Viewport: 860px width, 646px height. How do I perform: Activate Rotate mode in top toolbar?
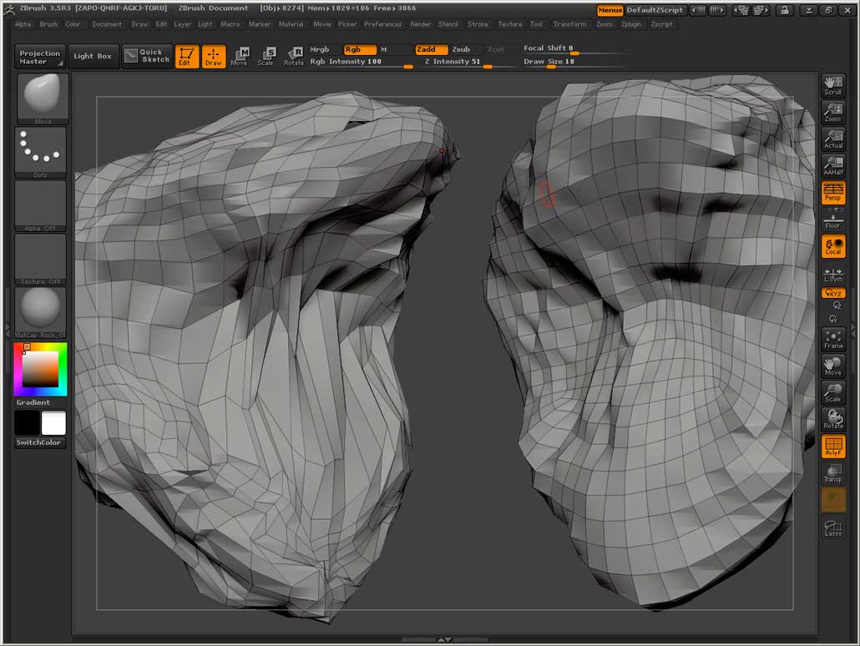coord(294,56)
